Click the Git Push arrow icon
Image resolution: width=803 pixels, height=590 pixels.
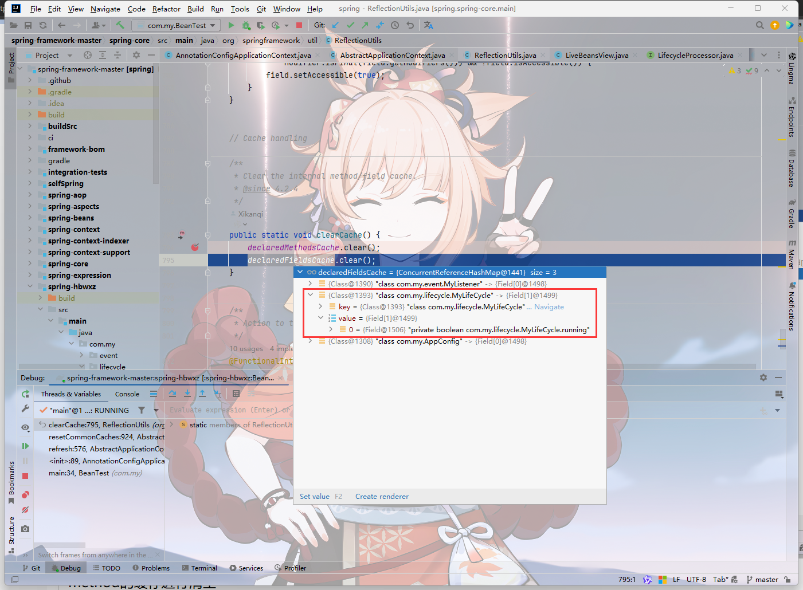[365, 25]
